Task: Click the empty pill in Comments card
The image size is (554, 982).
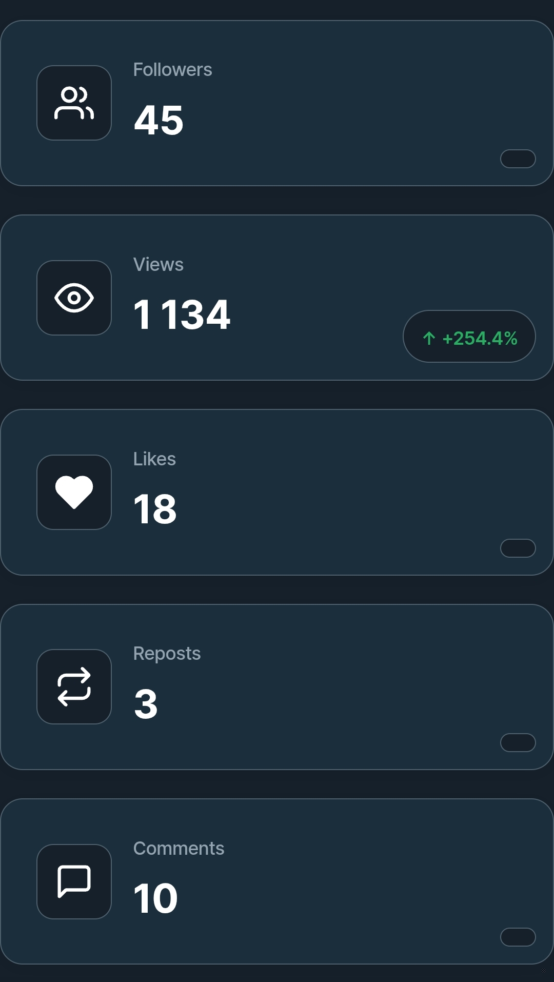Action: point(518,937)
